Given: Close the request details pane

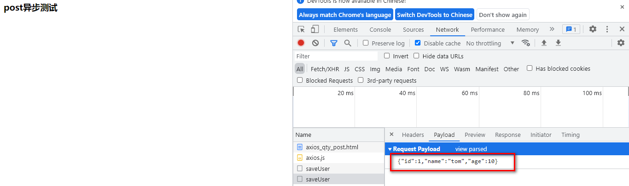Looking at the screenshot, I should [x=391, y=135].
